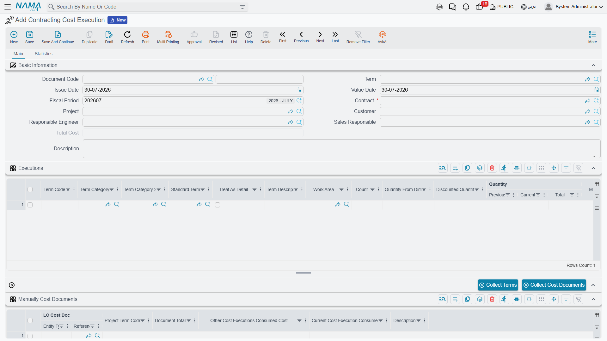
Task: Open Manually Cost Documents grid search icon
Action: pos(443,299)
